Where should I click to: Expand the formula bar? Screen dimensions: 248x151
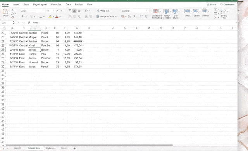(x=236, y=22)
